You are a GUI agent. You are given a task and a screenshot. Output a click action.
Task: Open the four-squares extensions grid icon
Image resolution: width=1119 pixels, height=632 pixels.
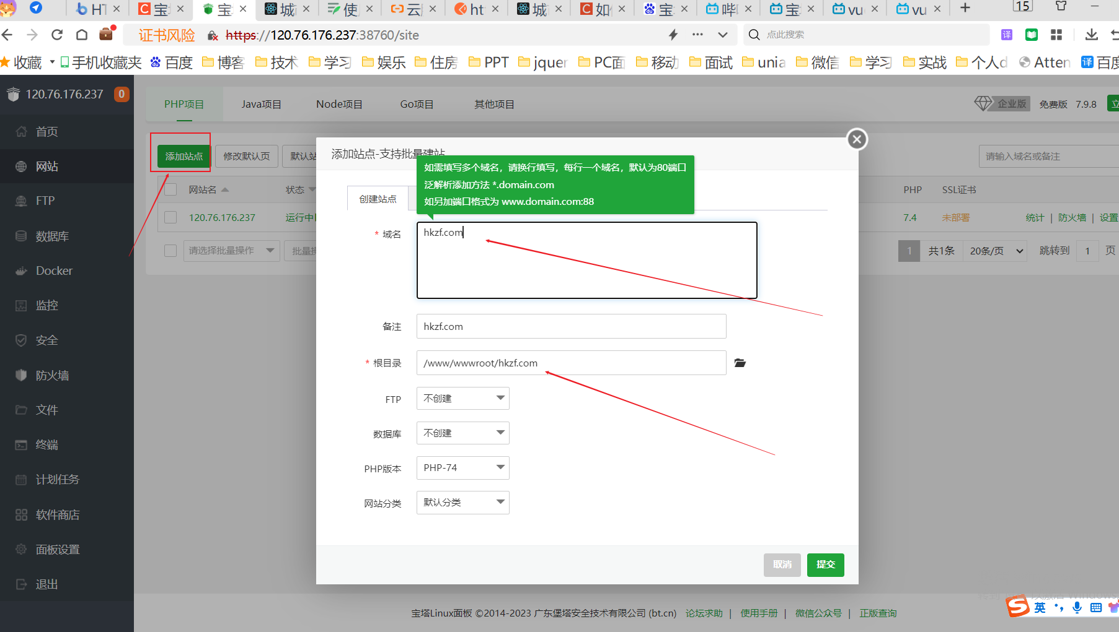pos(1056,35)
